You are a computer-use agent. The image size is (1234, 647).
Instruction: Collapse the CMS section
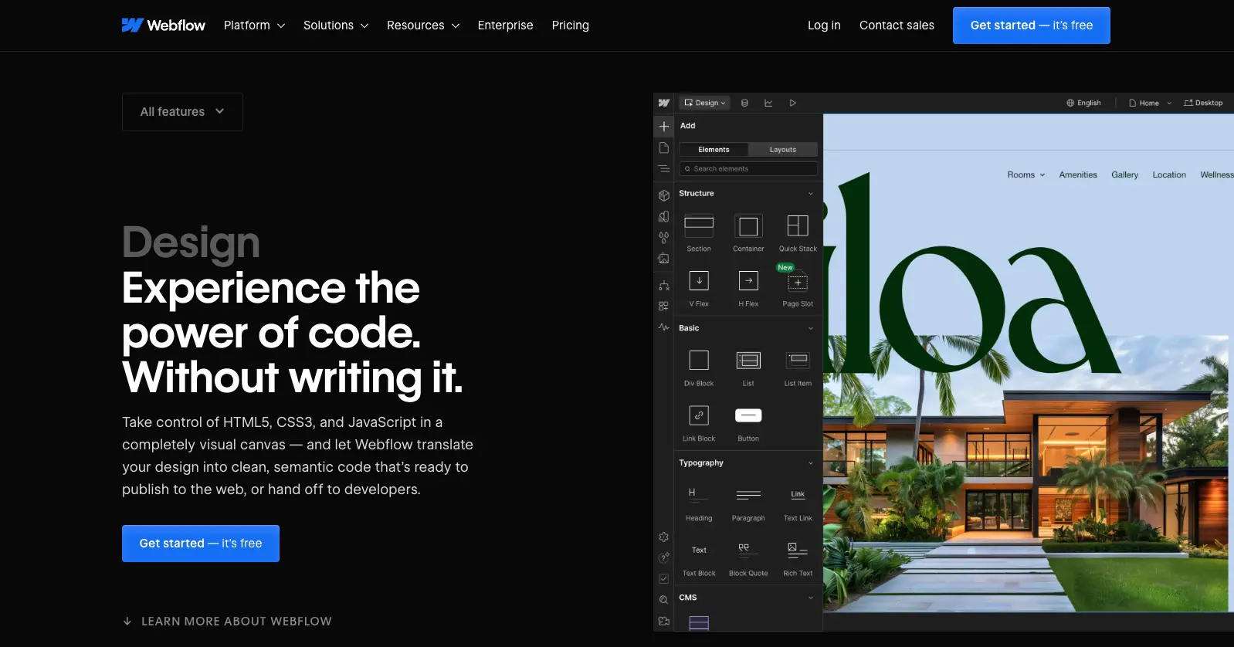pyautogui.click(x=810, y=598)
